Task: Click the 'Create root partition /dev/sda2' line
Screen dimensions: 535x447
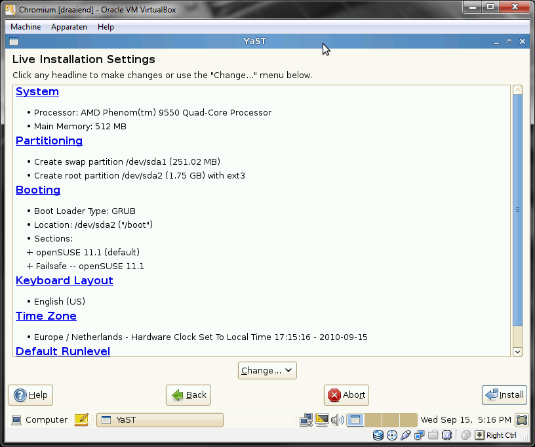Action: pyautogui.click(x=140, y=175)
